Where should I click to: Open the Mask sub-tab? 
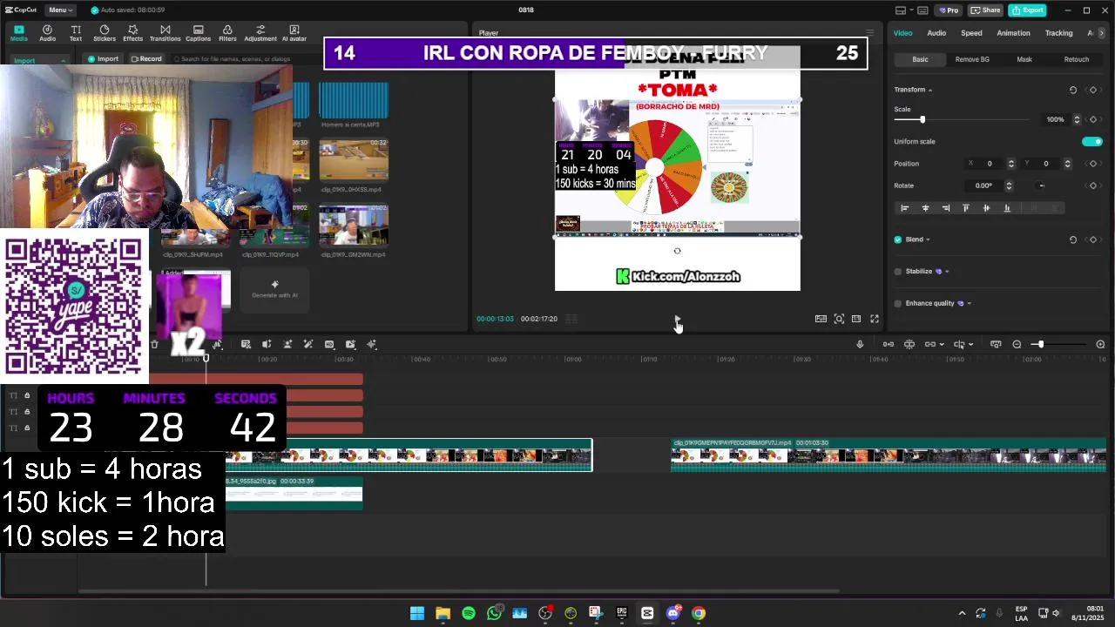pos(1024,59)
